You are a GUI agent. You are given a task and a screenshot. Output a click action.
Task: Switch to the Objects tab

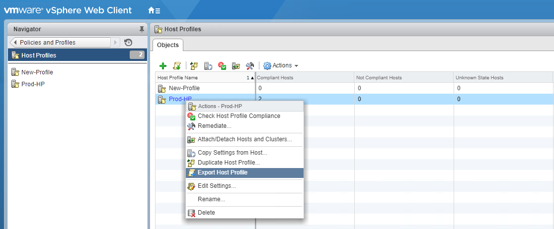[167, 45]
